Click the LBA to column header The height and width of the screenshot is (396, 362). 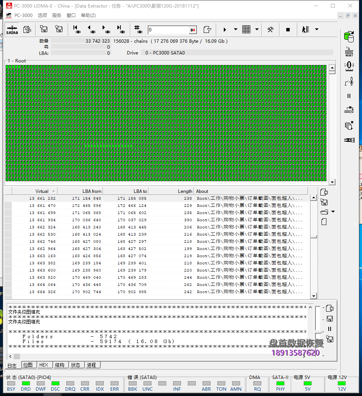tap(126, 191)
